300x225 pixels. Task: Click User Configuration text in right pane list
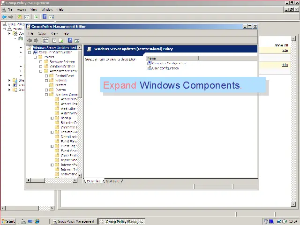coord(165,68)
